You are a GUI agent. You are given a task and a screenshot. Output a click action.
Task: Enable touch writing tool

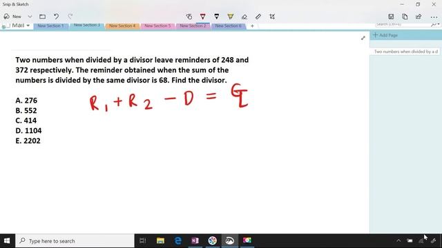click(x=189, y=17)
